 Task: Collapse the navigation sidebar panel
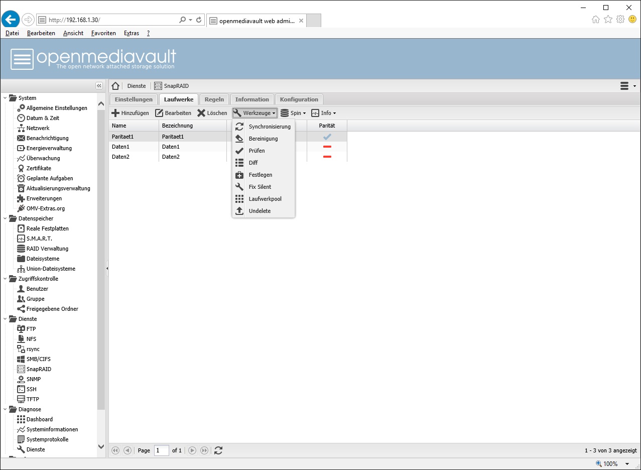point(99,86)
